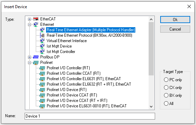Click the Profinet Device CCAT (RT + IRT) icon

42,101
